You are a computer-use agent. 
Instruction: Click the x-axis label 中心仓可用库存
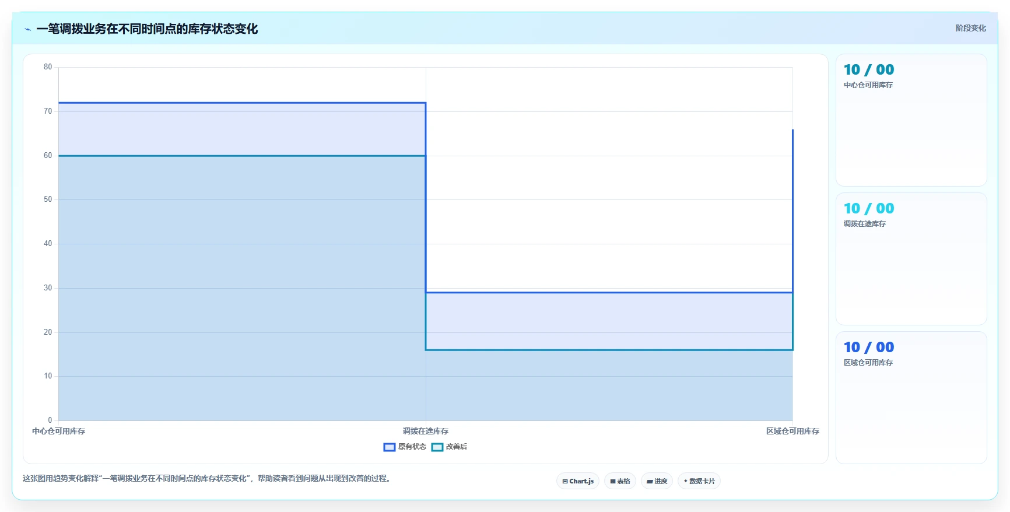(x=58, y=432)
